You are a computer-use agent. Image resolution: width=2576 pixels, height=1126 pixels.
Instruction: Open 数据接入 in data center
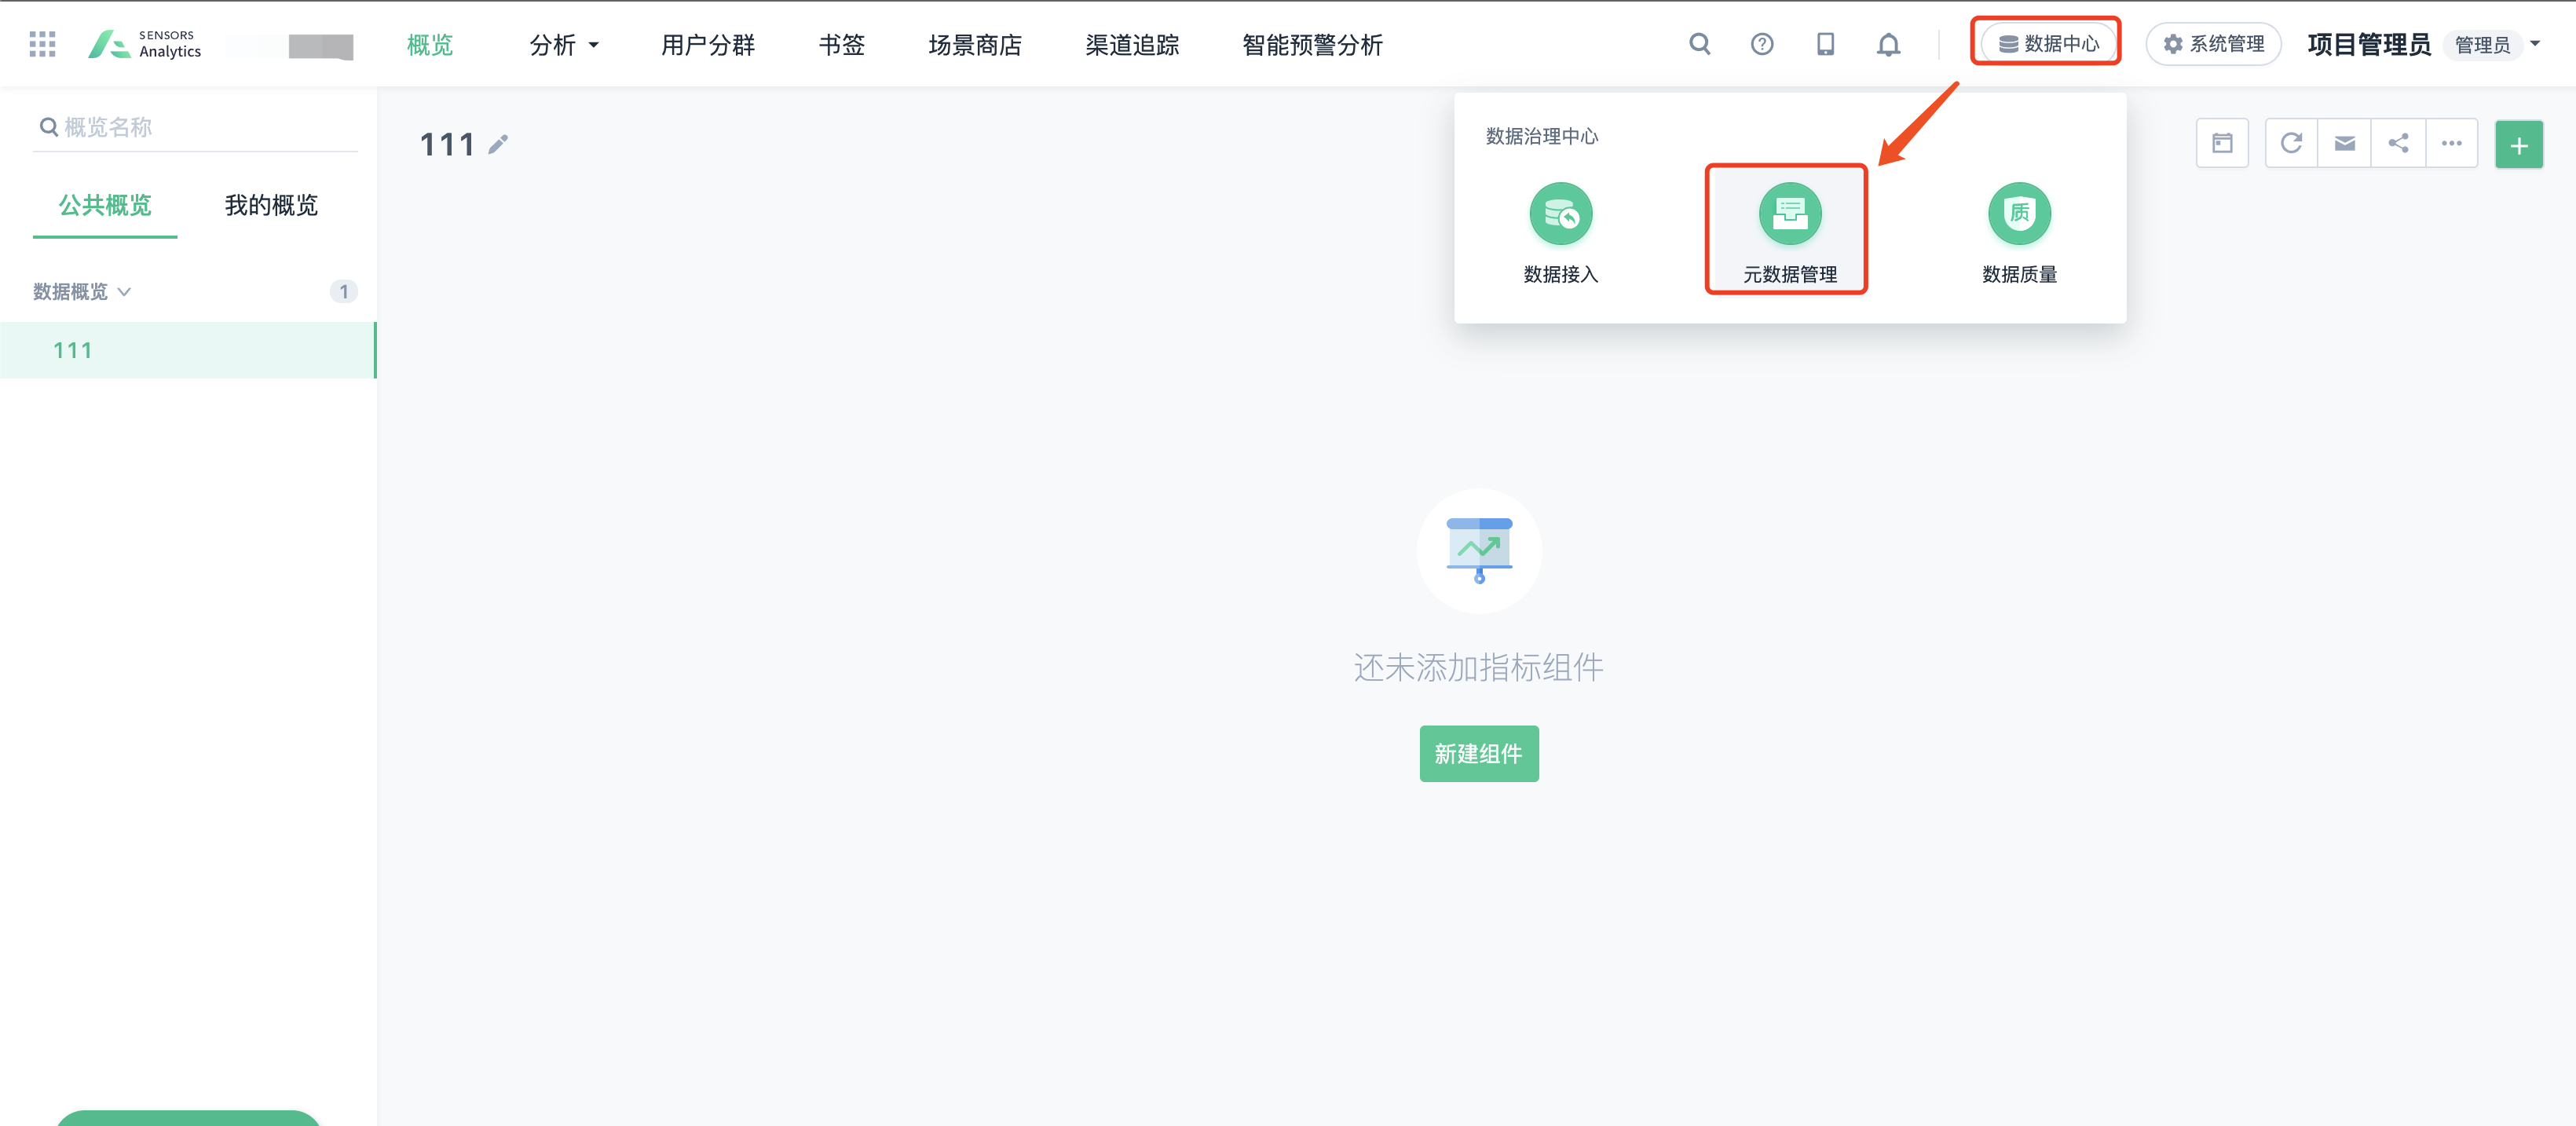pyautogui.click(x=1560, y=232)
